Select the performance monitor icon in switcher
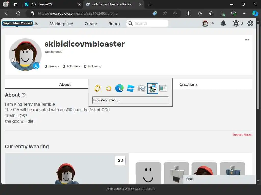The width and height of the screenshot is (261, 195). click(x=141, y=88)
